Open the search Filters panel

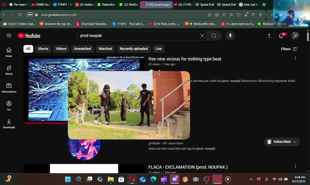coord(289,49)
